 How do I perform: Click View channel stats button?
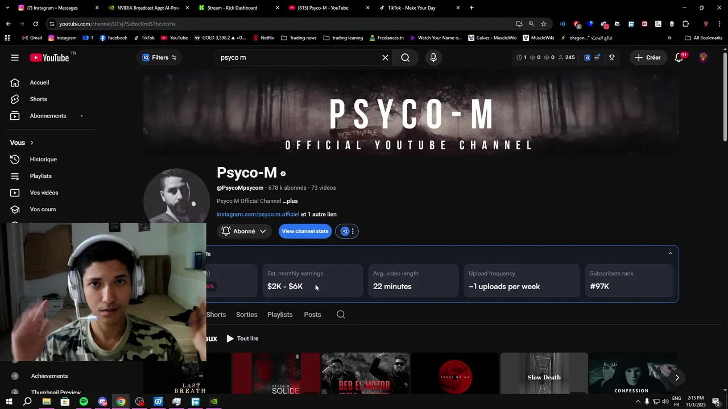pyautogui.click(x=305, y=231)
